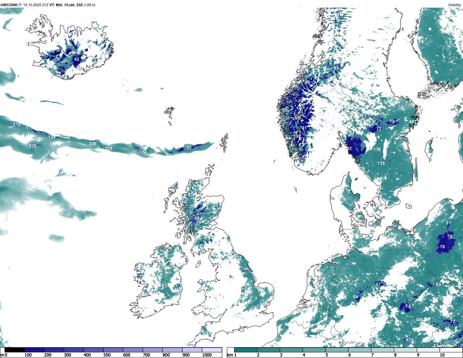Pick the 800–900 m legend swatch
The width and height of the screenshot is (463, 358).
[x=173, y=350]
